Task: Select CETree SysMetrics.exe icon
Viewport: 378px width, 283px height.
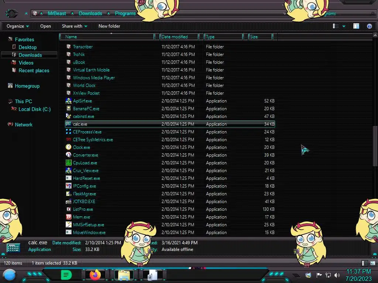Action: click(x=68, y=139)
